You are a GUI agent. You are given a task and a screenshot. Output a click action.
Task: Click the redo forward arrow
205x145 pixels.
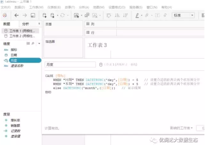click(25, 15)
